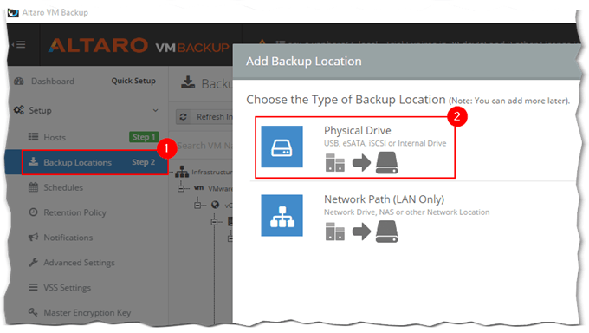The width and height of the screenshot is (589, 333).
Task: Choose the Network Path blue icon
Action: coord(282,215)
